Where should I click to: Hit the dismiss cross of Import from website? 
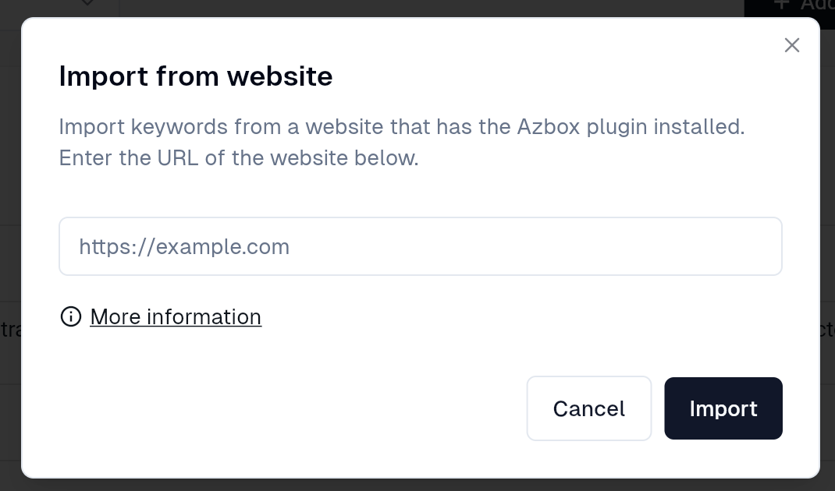pos(792,45)
